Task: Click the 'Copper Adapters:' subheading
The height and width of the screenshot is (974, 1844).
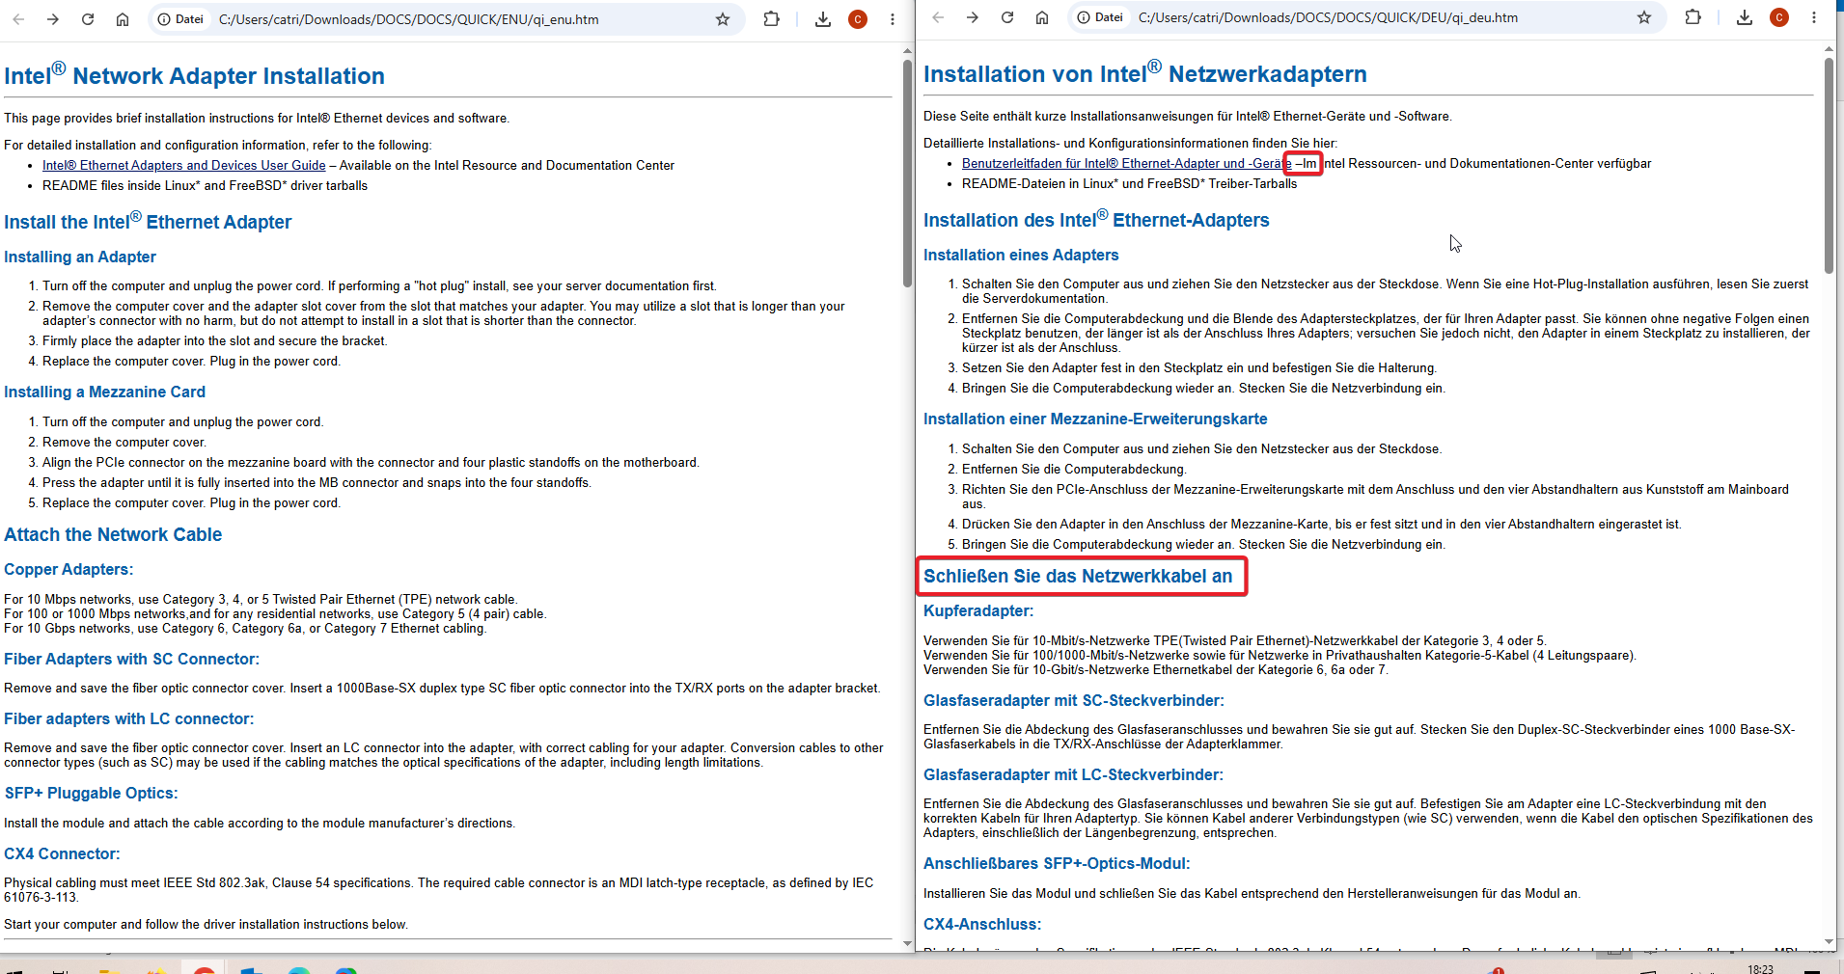Action: pos(69,570)
